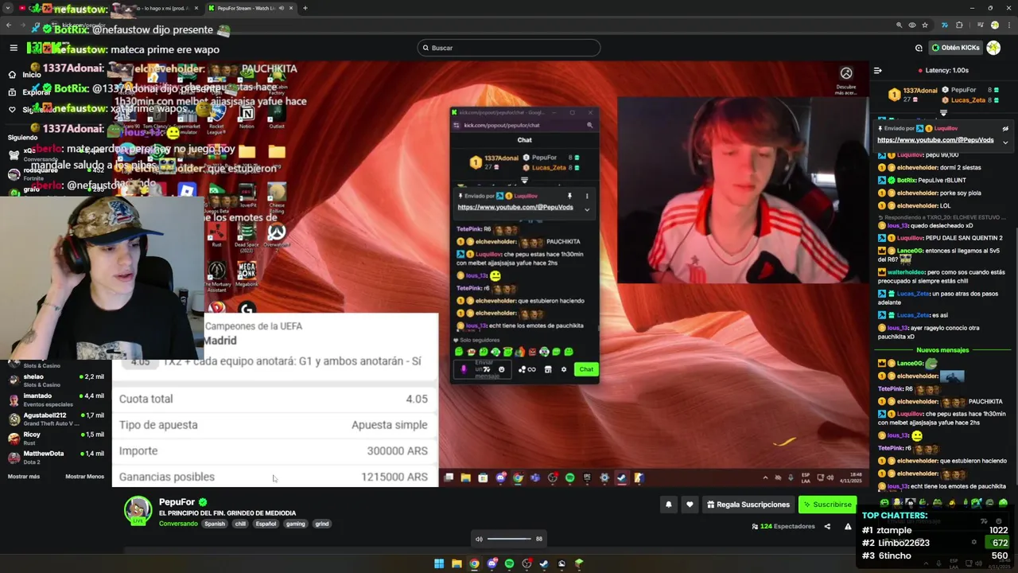
Task: Open the Ricoy channel in the sidebar
Action: click(56, 438)
